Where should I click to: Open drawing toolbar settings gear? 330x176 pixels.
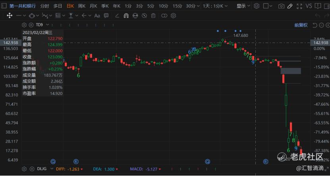(x=173, y=15)
